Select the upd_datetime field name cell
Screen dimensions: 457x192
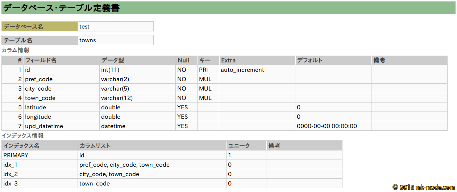44,126
